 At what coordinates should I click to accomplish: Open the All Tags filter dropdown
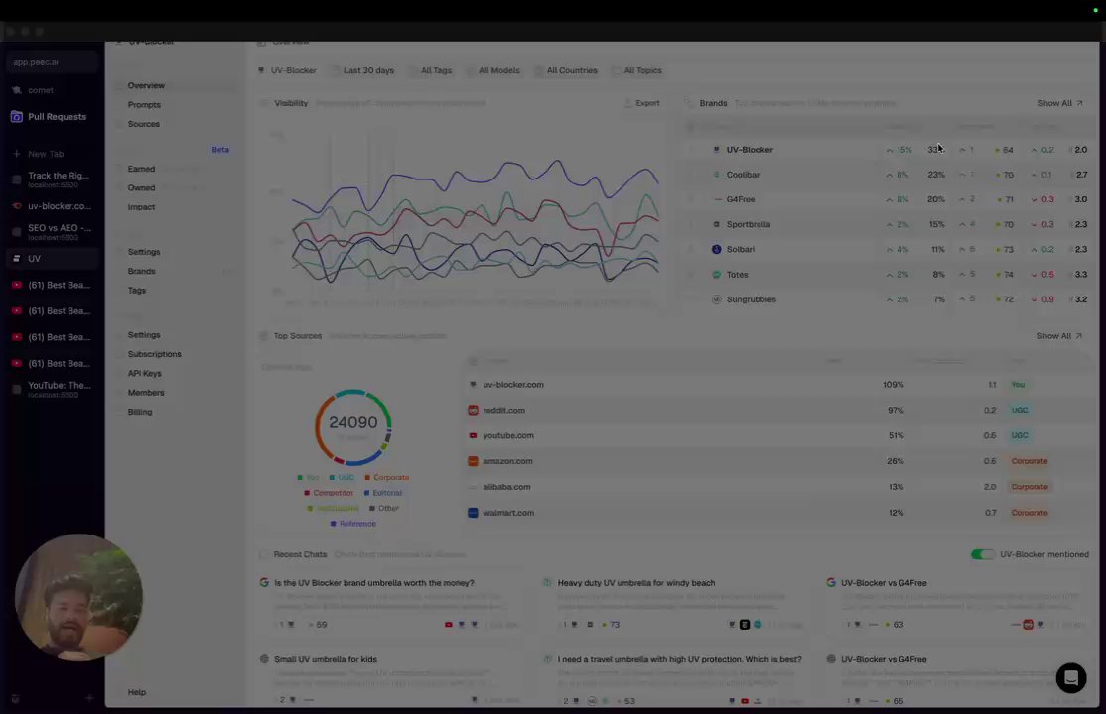click(430, 70)
